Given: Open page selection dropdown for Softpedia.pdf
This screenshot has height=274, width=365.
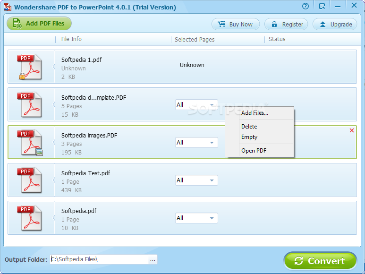Looking at the screenshot, I should 196,218.
